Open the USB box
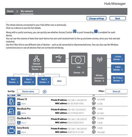This screenshot has width=132, height=137. click(x=59, y=58)
